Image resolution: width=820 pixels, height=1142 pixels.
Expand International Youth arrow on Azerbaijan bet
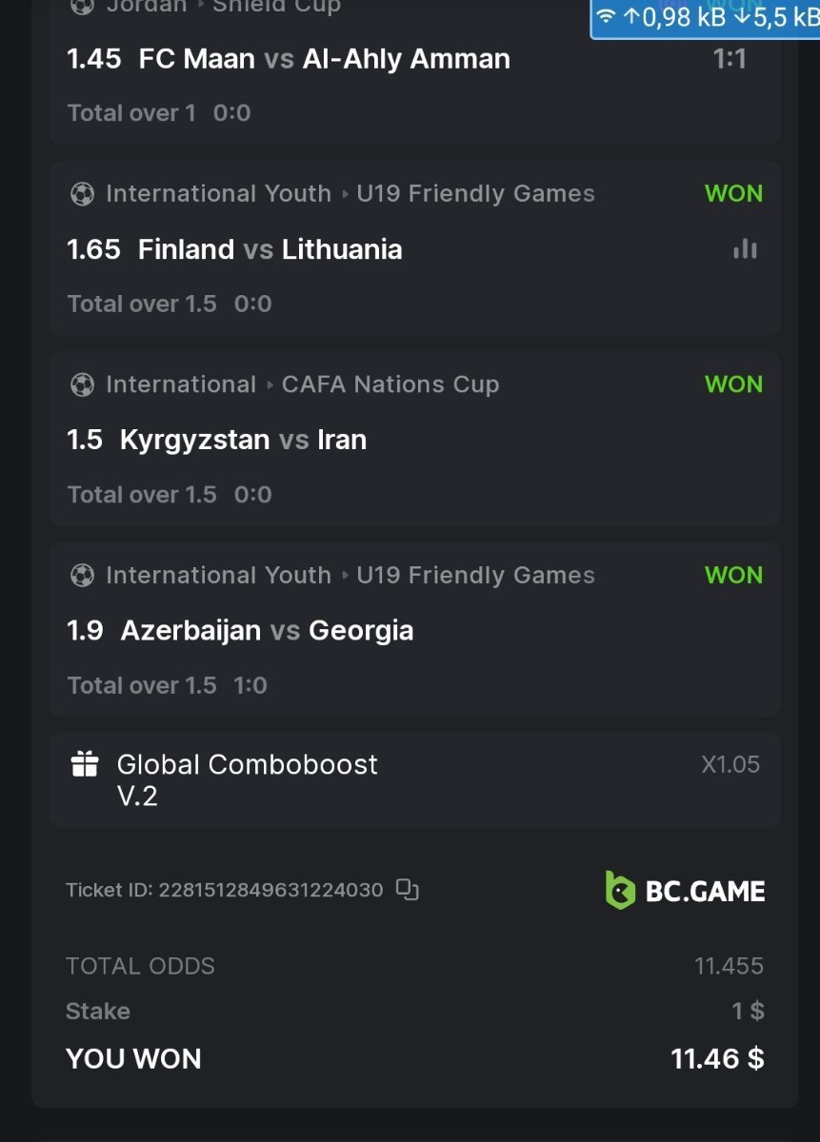pos(344,576)
